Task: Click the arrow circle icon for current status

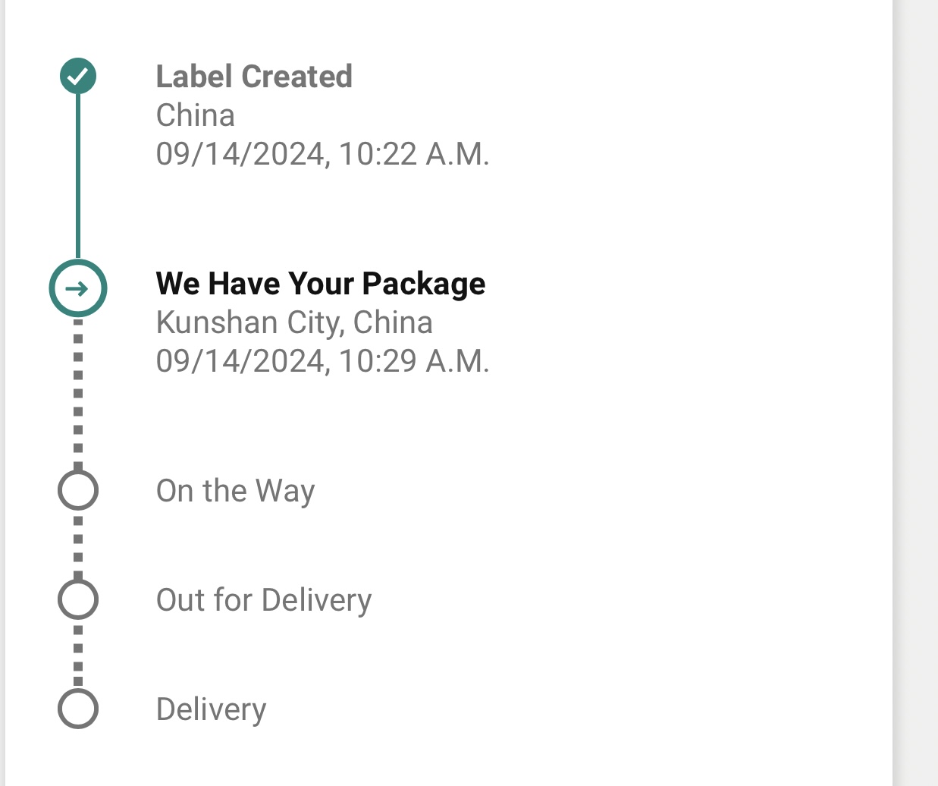Action: pyautogui.click(x=78, y=288)
